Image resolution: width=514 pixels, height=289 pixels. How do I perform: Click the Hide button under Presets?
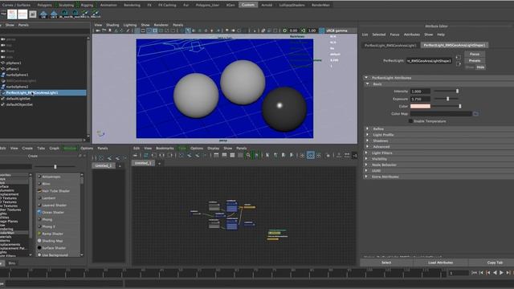[x=480, y=67]
